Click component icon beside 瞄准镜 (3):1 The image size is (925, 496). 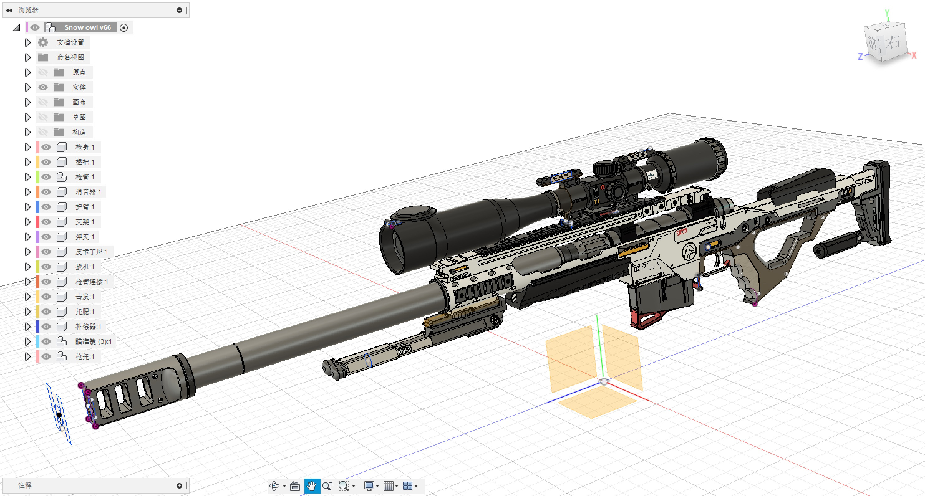coord(62,341)
